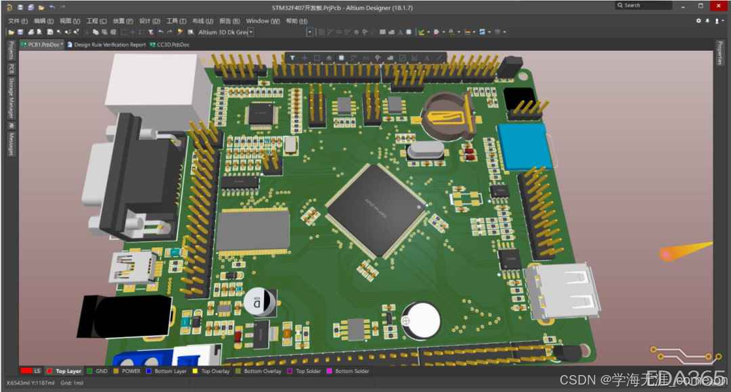This screenshot has height=392, width=731.
Task: Click the STM32 main chip on the board
Action: click(376, 211)
